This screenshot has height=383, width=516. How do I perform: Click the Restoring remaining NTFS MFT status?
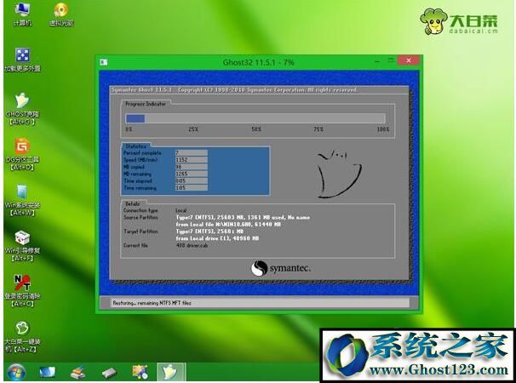(152, 303)
